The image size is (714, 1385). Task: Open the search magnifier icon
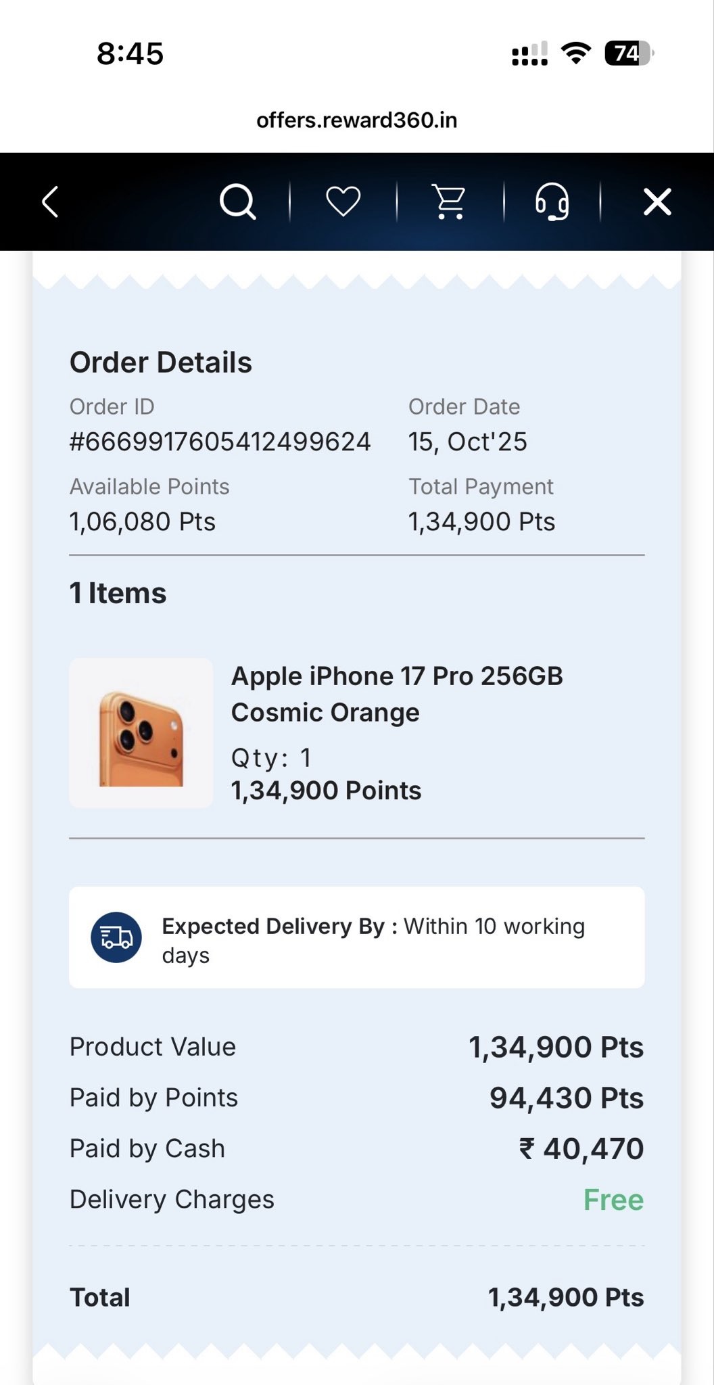tap(237, 202)
